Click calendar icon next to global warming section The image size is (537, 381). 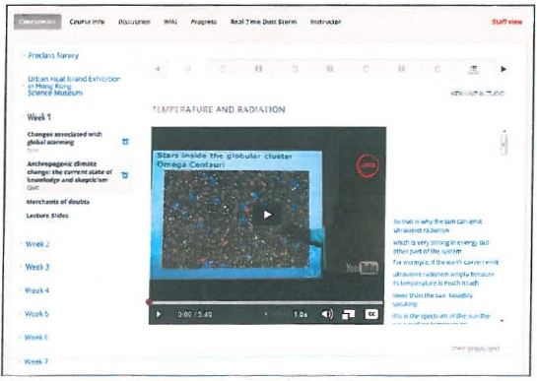pyautogui.click(x=125, y=142)
